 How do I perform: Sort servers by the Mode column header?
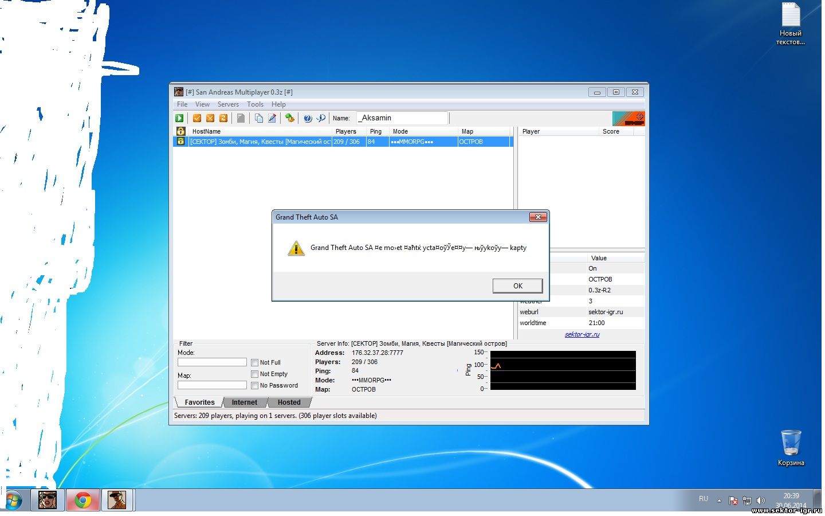424,131
